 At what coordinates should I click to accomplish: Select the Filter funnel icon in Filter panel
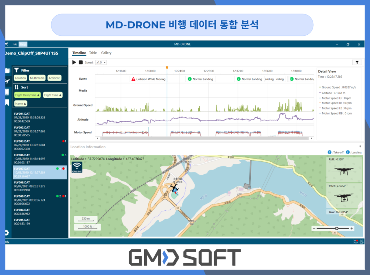17,70
